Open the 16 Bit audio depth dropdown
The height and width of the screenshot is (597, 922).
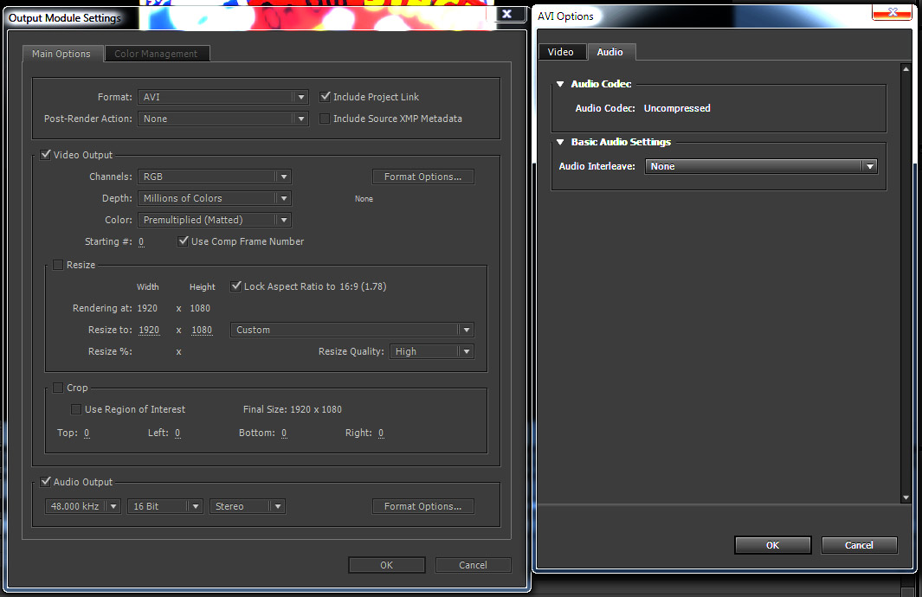[165, 506]
